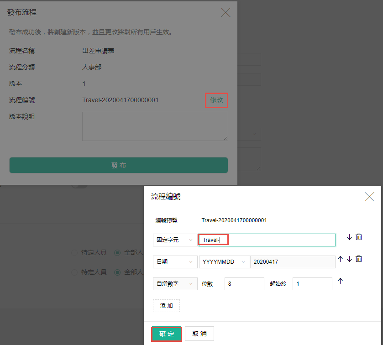Click the 修改 link beside 流程編號

click(216, 100)
